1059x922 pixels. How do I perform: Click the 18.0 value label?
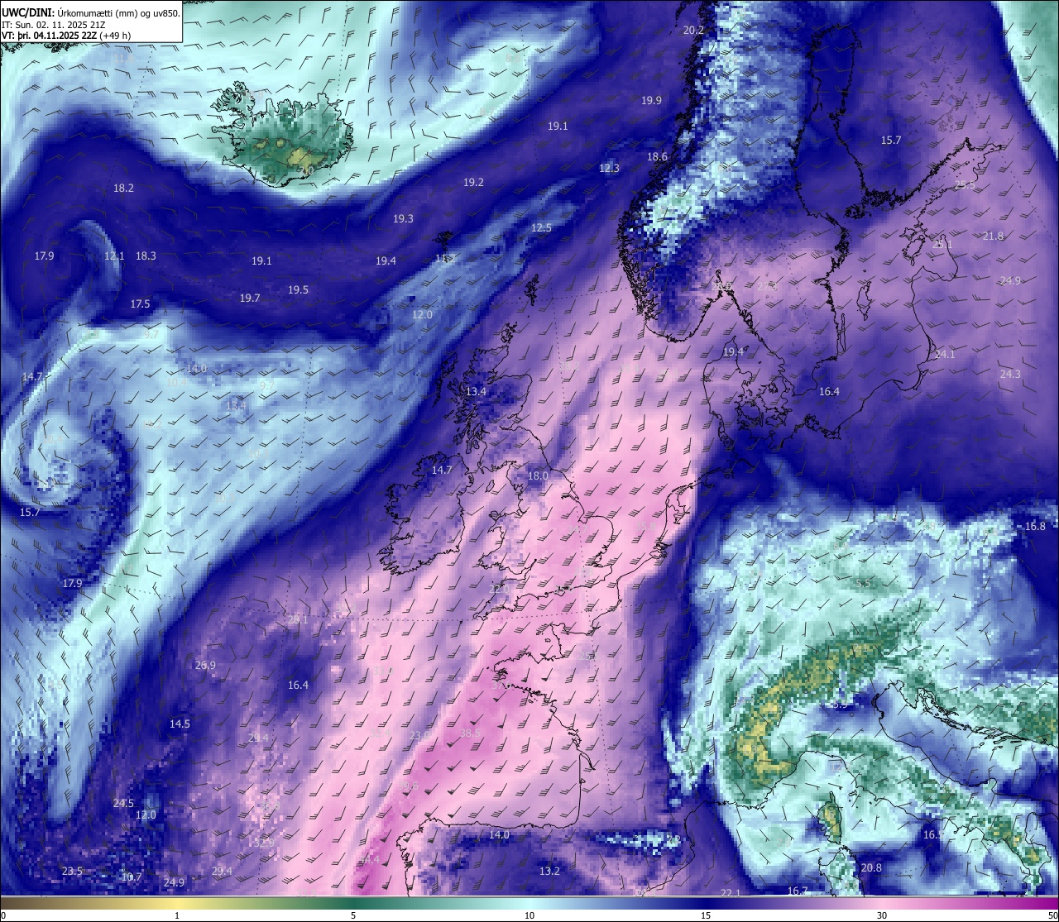coord(538,475)
